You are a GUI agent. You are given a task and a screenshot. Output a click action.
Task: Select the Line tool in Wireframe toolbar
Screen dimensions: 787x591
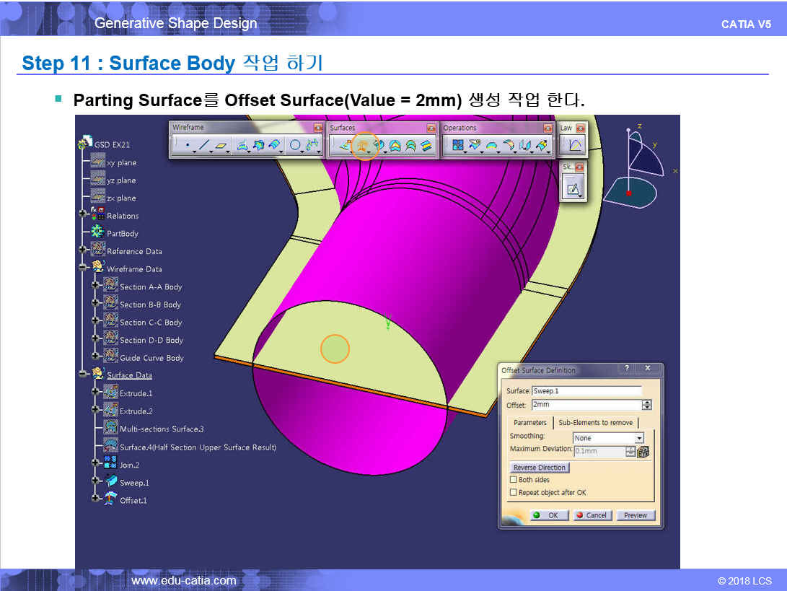(203, 146)
